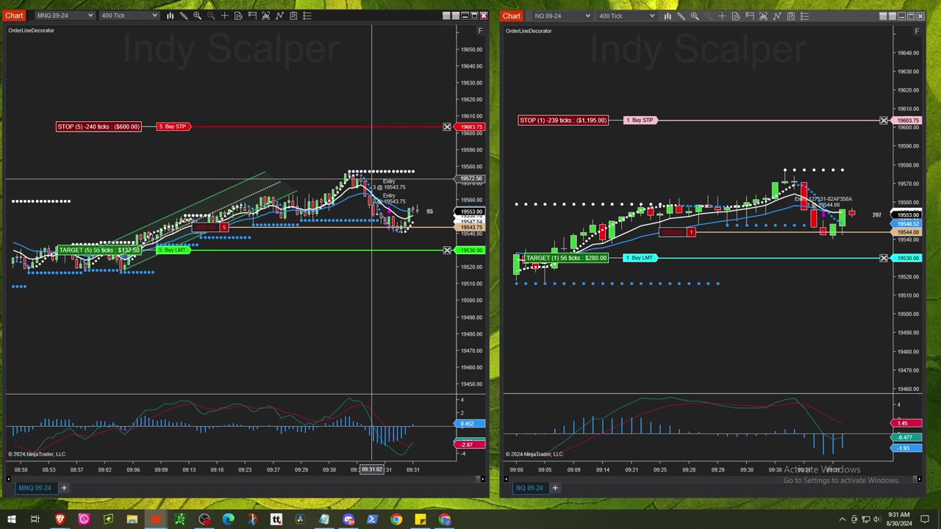The height and width of the screenshot is (529, 941).
Task: Click the 19530.00 target price marker on NQ
Action: click(906, 258)
